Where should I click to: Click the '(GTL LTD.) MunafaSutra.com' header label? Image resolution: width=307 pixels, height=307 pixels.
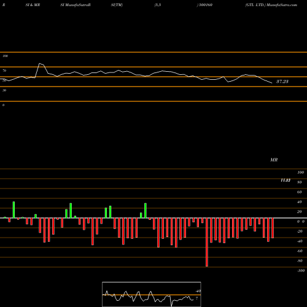tap(271, 5)
